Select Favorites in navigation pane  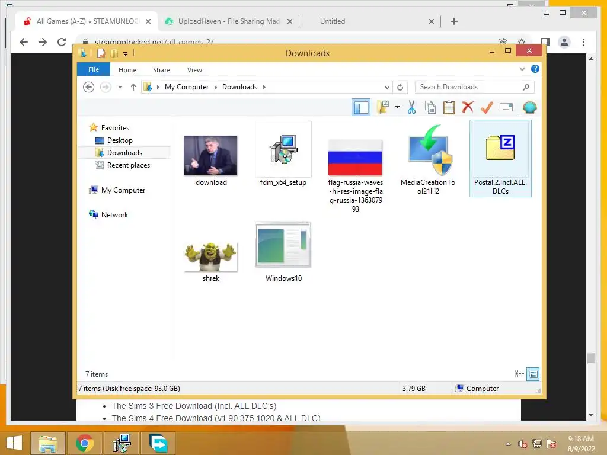[x=115, y=128]
